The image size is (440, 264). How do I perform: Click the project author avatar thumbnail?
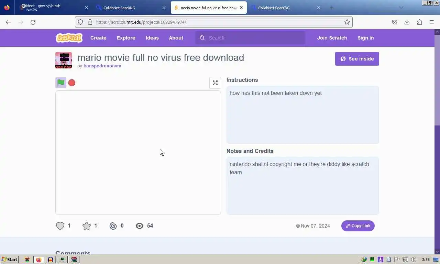pos(64,60)
